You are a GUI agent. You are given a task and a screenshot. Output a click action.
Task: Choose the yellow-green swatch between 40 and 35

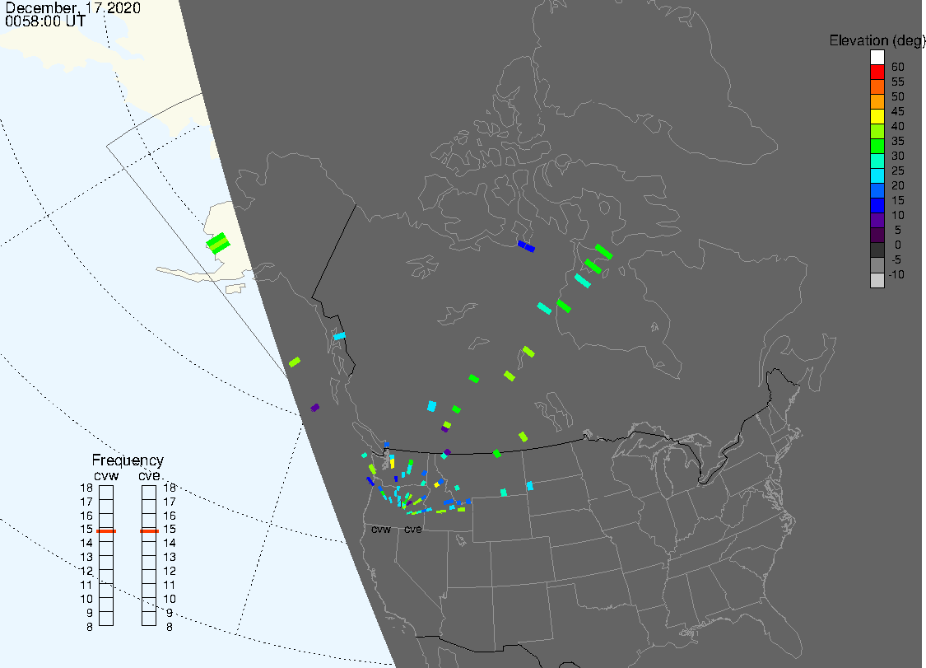point(877,131)
